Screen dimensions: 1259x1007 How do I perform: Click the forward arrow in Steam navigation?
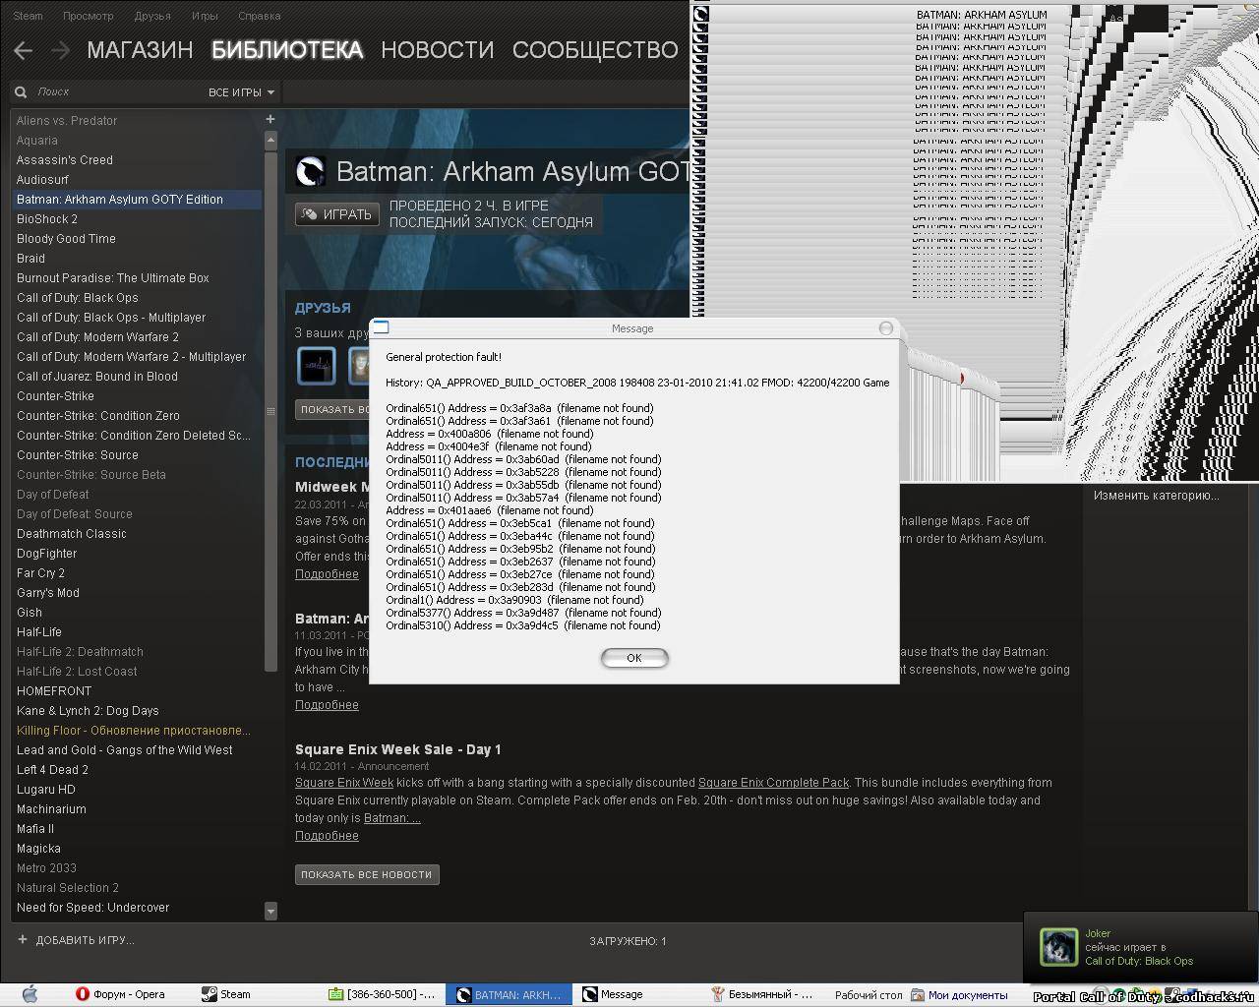tap(60, 50)
